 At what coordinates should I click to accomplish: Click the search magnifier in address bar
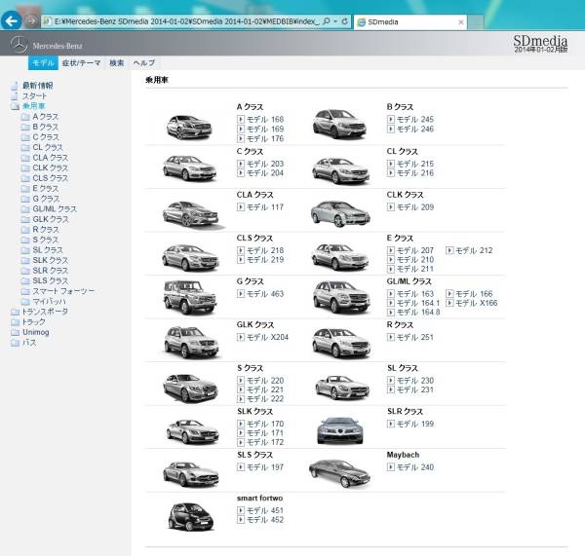pos(326,21)
